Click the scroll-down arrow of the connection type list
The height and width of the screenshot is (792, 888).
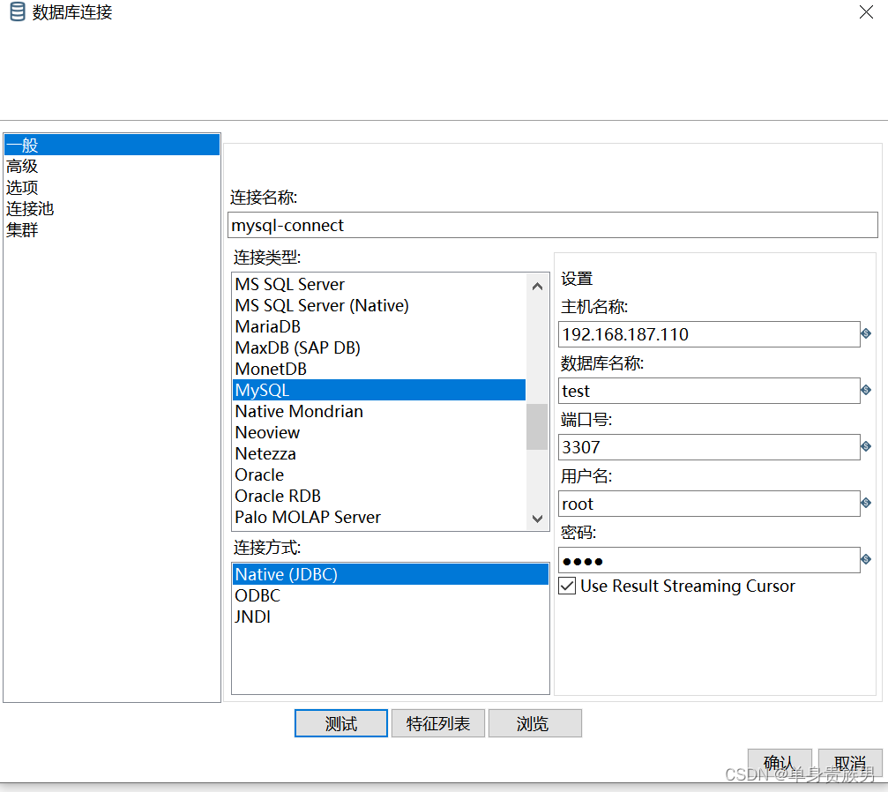pos(537,519)
